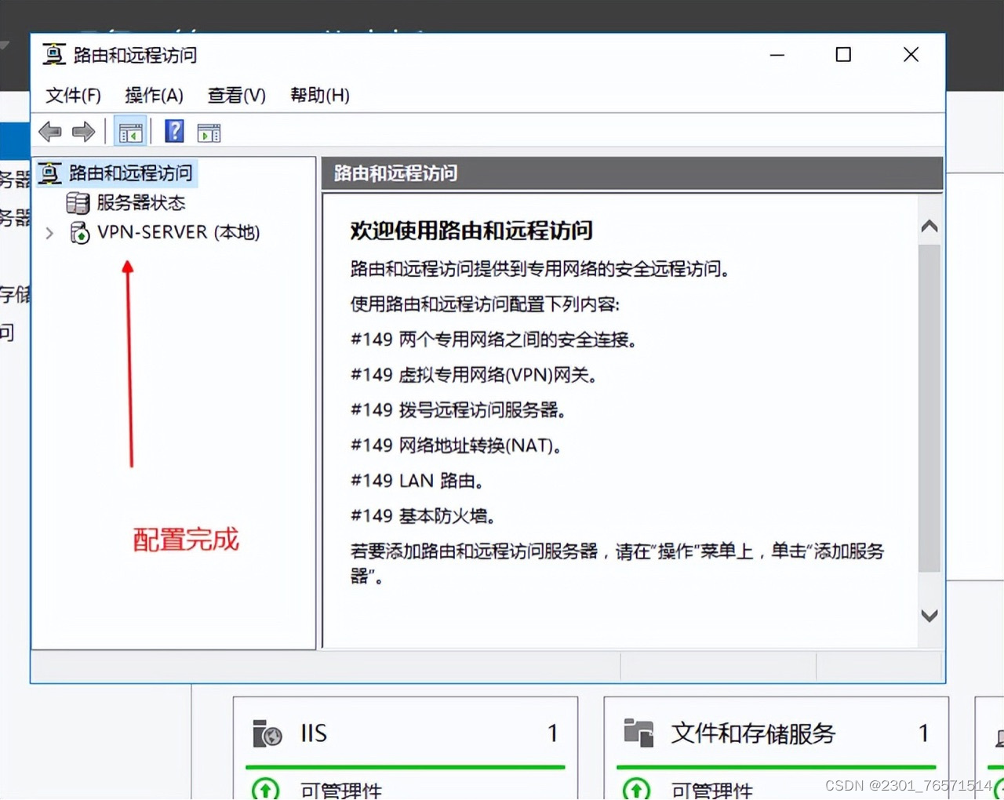Screen dimensions: 1004x800
Task: Open the 查看(V) menu
Action: (x=235, y=95)
